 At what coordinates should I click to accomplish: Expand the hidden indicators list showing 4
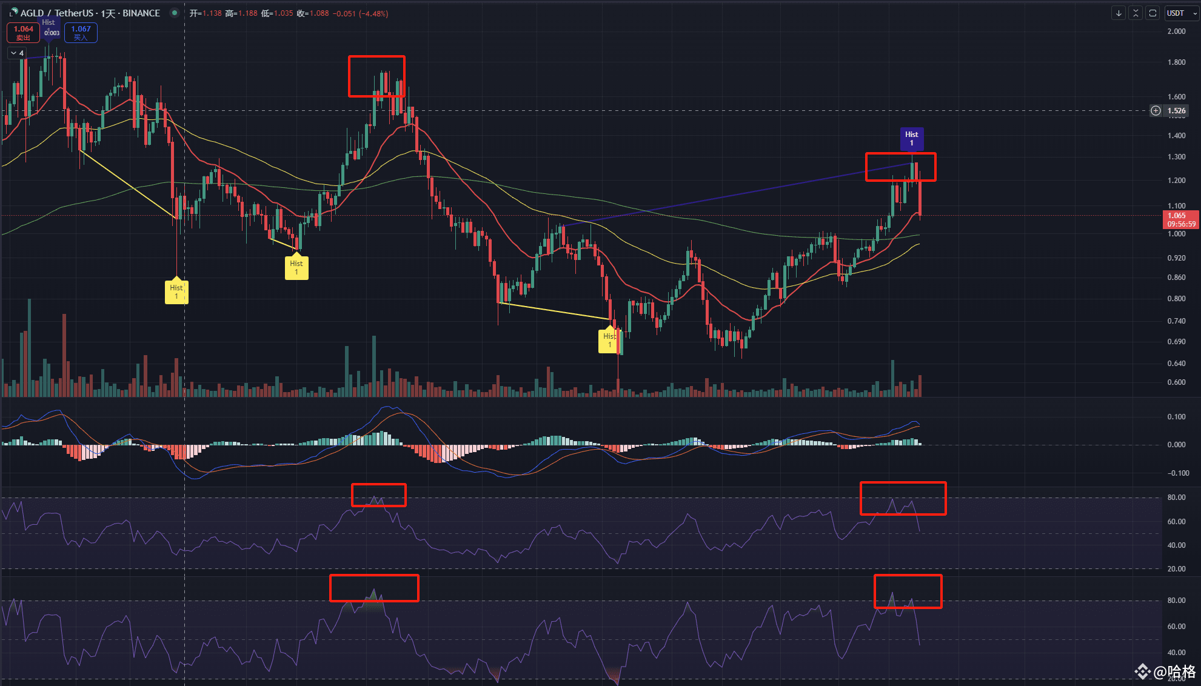click(x=16, y=53)
